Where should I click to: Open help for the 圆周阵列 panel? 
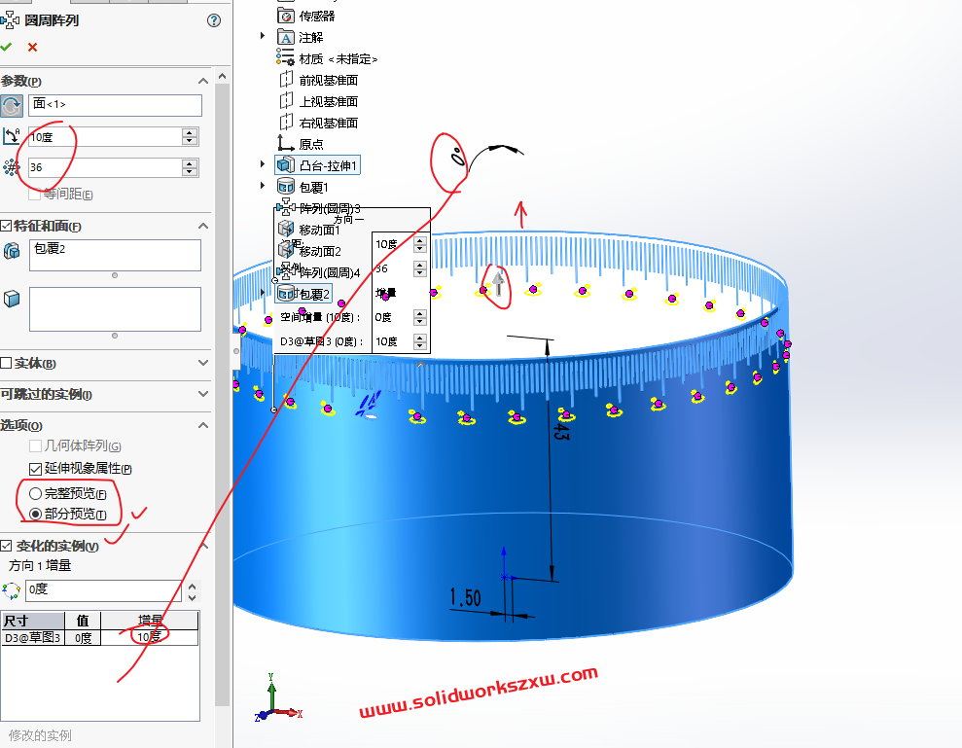click(214, 20)
